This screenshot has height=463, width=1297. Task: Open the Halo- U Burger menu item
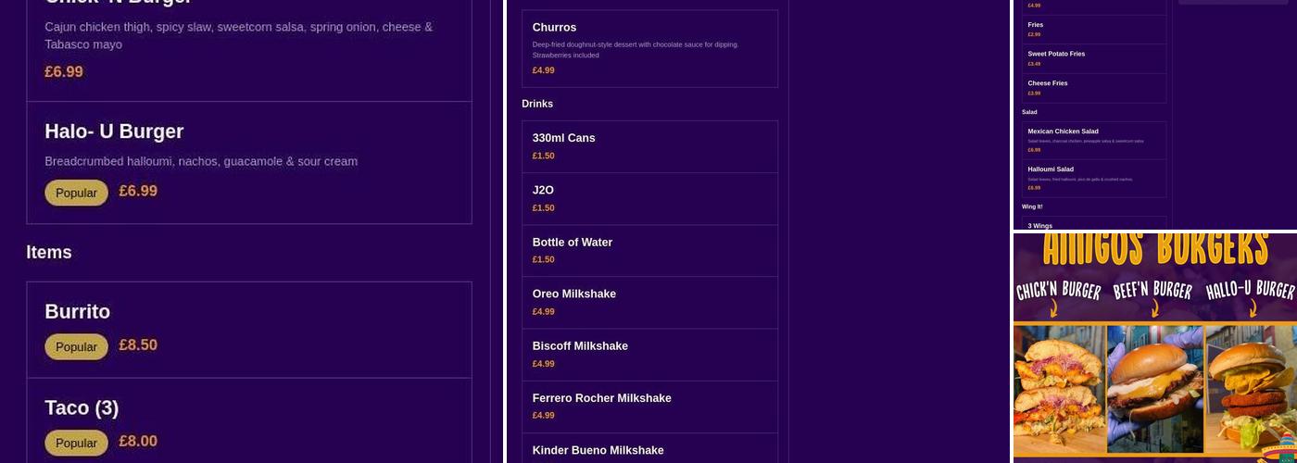(x=114, y=131)
